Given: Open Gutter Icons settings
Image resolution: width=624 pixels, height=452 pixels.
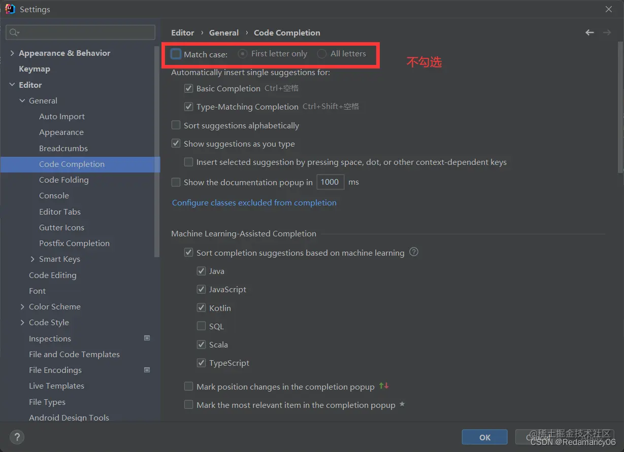Looking at the screenshot, I should click(x=61, y=227).
